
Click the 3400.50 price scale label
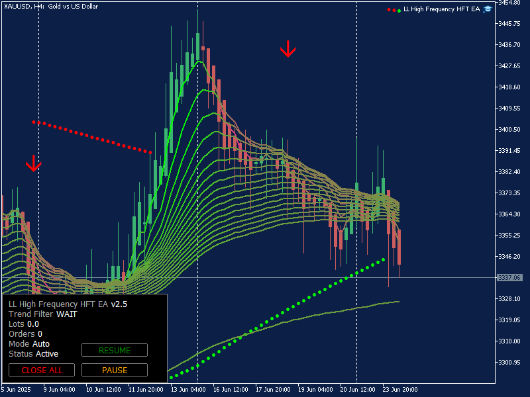509,129
